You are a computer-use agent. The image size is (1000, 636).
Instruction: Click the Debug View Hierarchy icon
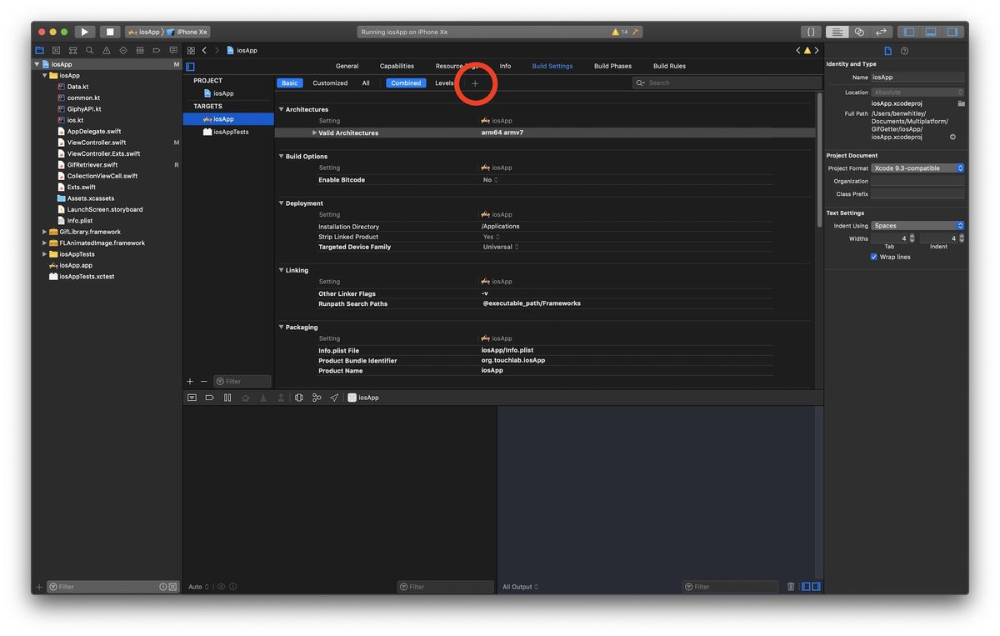[x=298, y=398]
